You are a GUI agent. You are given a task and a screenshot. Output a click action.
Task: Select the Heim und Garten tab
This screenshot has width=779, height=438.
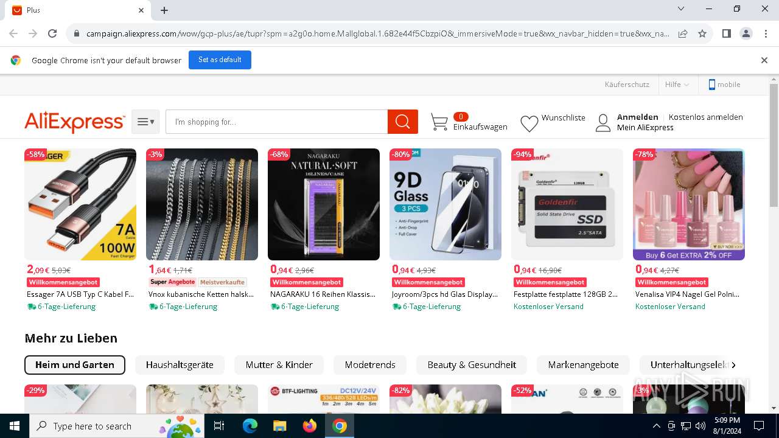click(x=75, y=365)
